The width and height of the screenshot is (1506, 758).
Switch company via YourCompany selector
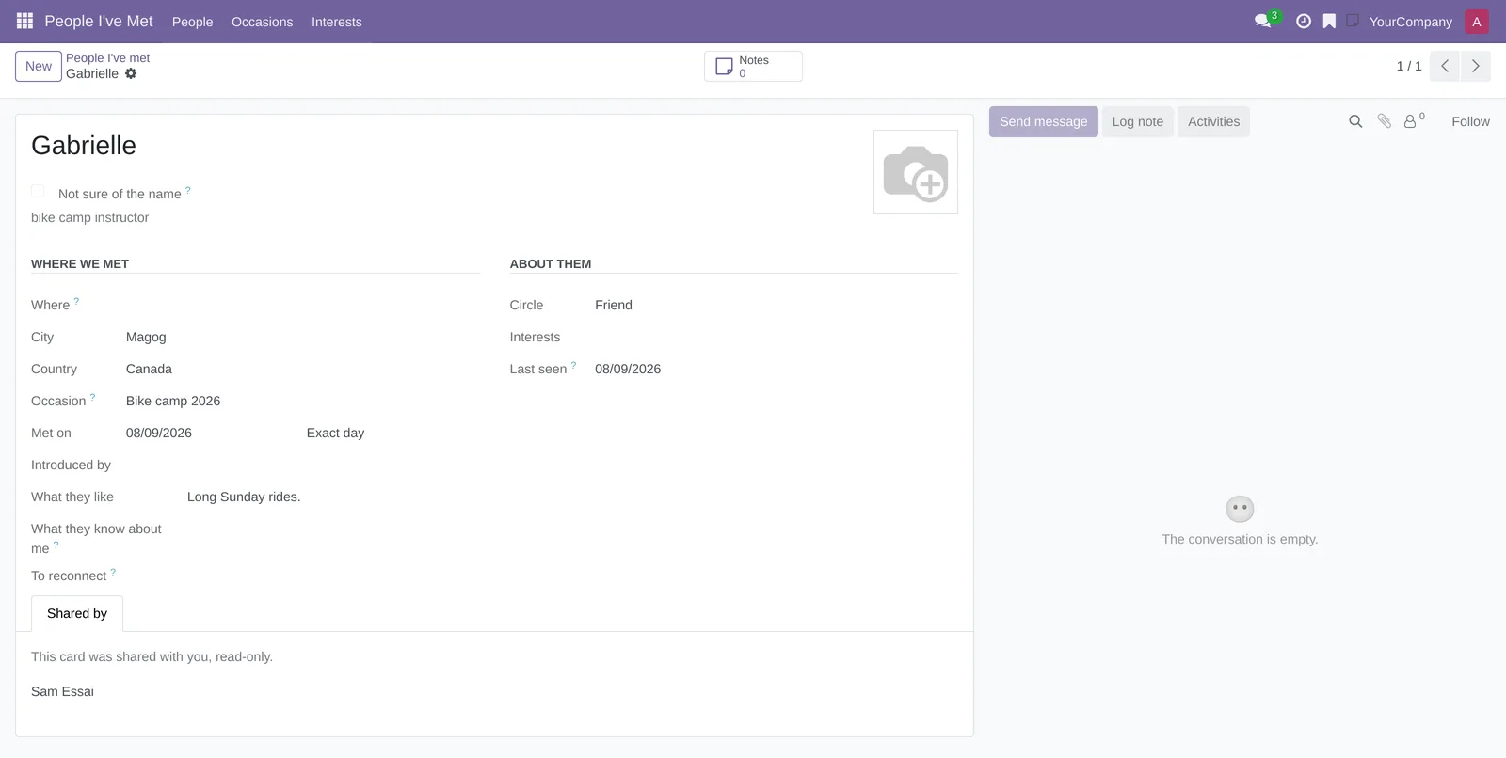click(1410, 22)
